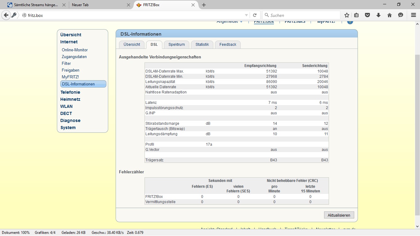
Task: Click Dokument: 100% in status bar
Action: pos(16,233)
